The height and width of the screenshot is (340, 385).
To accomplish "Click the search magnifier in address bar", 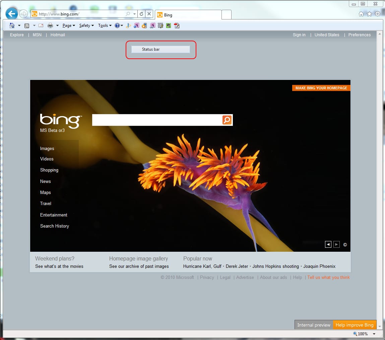I will (128, 14).
